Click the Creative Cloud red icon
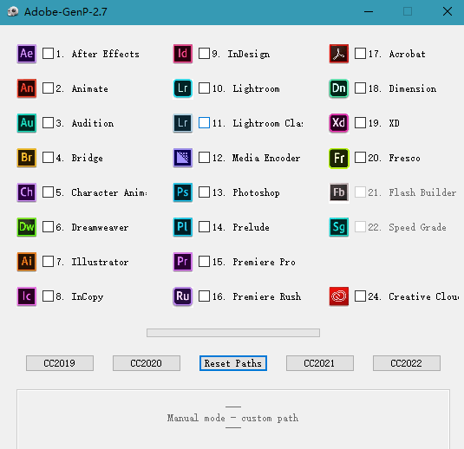The image size is (464, 449). (339, 296)
